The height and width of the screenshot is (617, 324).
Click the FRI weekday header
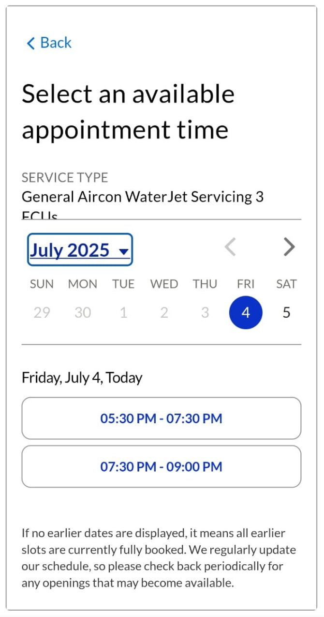(x=246, y=284)
